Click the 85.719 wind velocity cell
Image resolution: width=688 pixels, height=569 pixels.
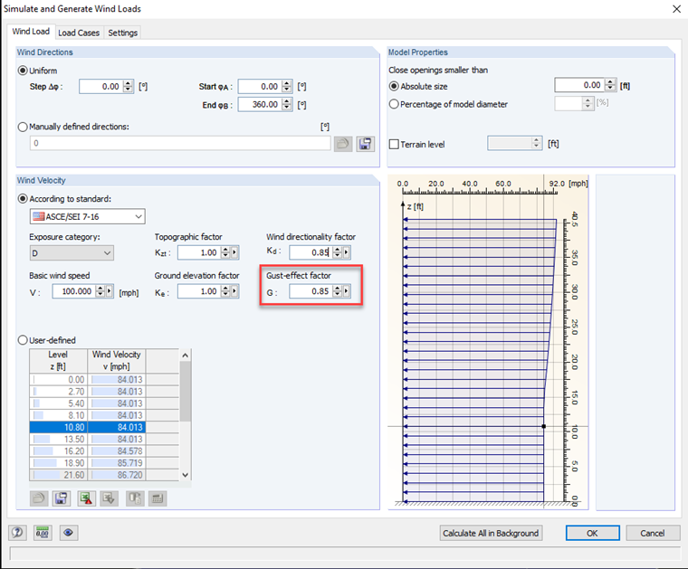click(117, 463)
